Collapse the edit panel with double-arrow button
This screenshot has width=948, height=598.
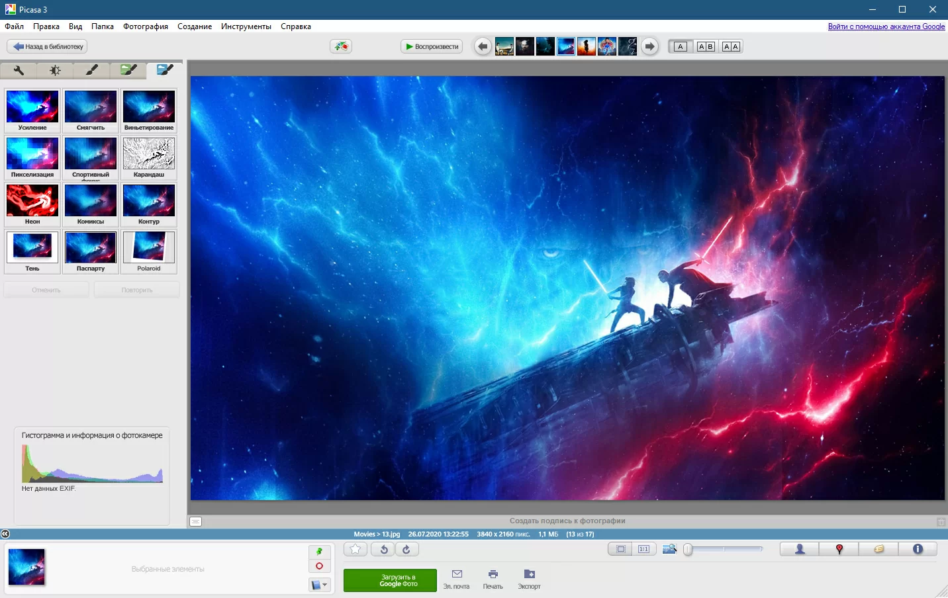click(5, 534)
